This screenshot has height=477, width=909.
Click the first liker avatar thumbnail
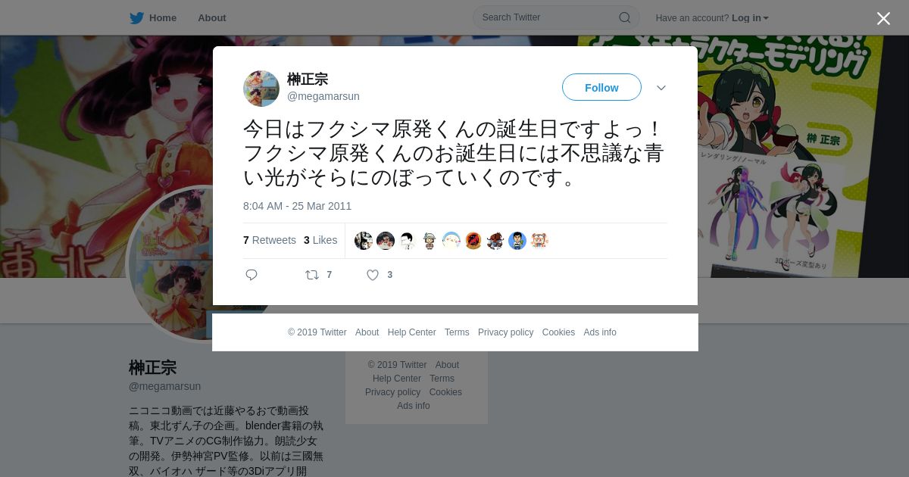[364, 241]
